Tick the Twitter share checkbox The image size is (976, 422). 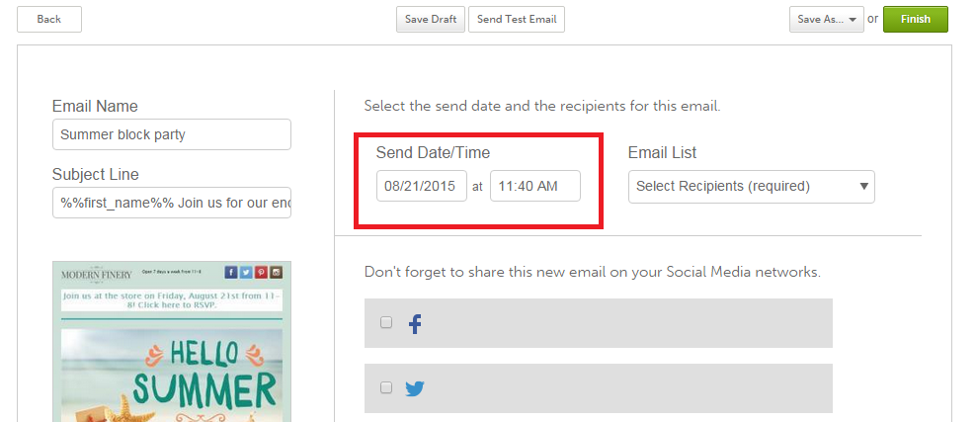pos(386,387)
